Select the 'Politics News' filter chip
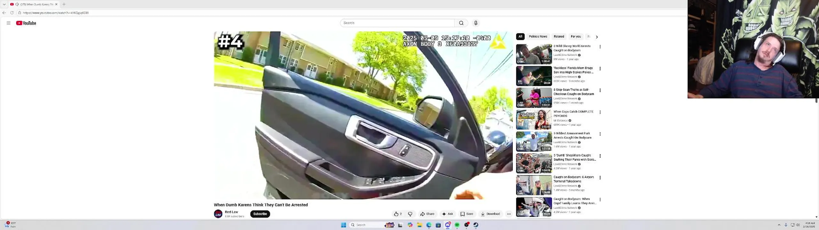 [x=538, y=36]
